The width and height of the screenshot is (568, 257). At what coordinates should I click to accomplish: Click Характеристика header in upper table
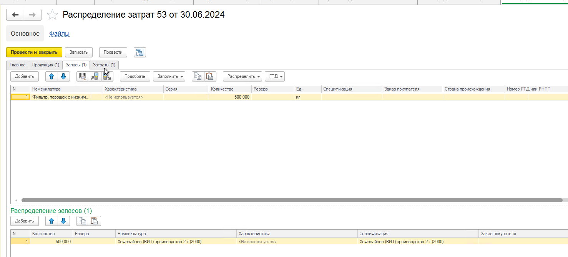click(133, 89)
